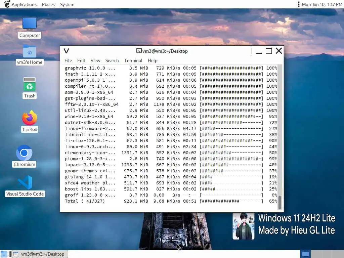344x258 pixels.
Task: Click the elementary-icon package line
Action: point(171,153)
